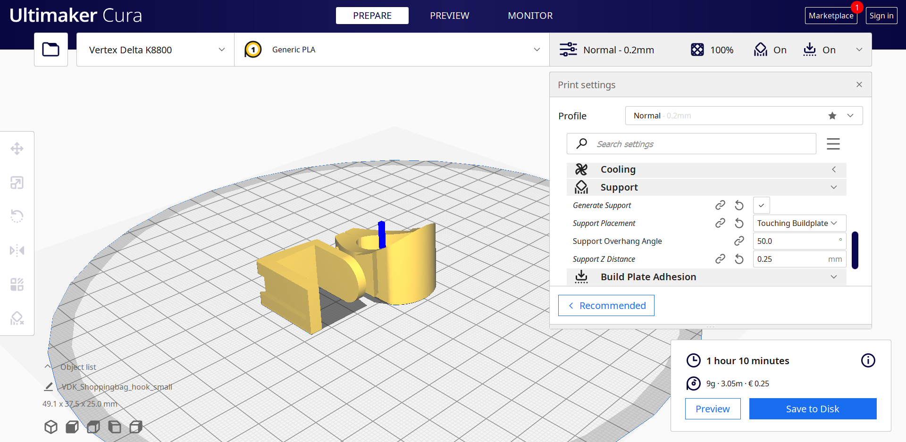Select the Mirror tool in left toolbar
Viewport: 906px width, 442px height.
pyautogui.click(x=17, y=250)
